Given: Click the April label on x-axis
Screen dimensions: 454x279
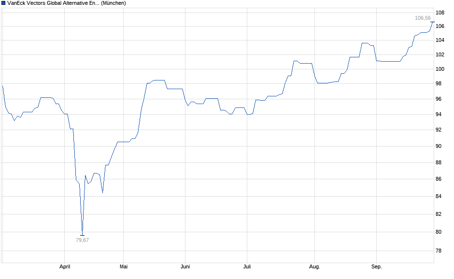Looking at the screenshot, I should pyautogui.click(x=65, y=266).
